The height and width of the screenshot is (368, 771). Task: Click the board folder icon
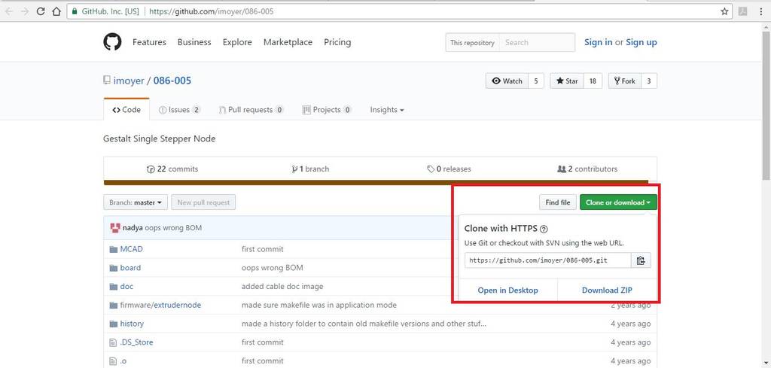[x=114, y=268]
